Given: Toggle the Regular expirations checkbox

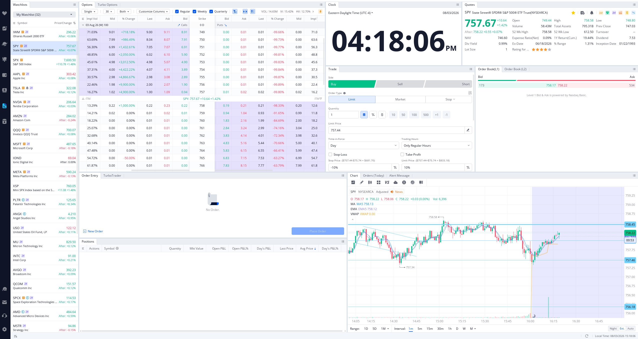Looking at the screenshot, I should point(177,11).
